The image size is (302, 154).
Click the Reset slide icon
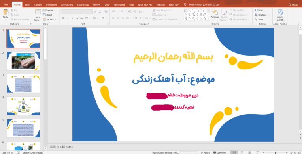[44, 15]
